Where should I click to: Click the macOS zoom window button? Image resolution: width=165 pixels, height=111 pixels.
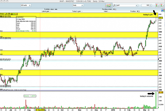tap(7, 1)
